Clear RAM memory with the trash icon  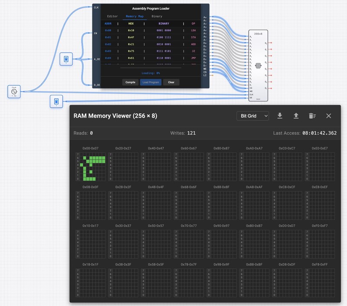[x=312, y=115]
